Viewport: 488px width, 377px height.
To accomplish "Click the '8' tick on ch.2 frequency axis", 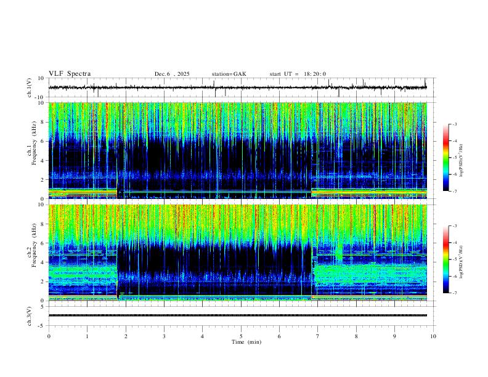I will pyautogui.click(x=43, y=224).
